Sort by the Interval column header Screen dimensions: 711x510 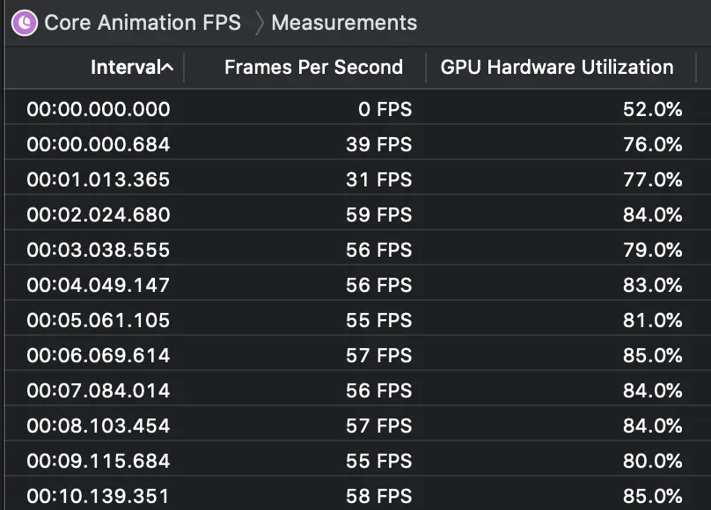[x=125, y=67]
